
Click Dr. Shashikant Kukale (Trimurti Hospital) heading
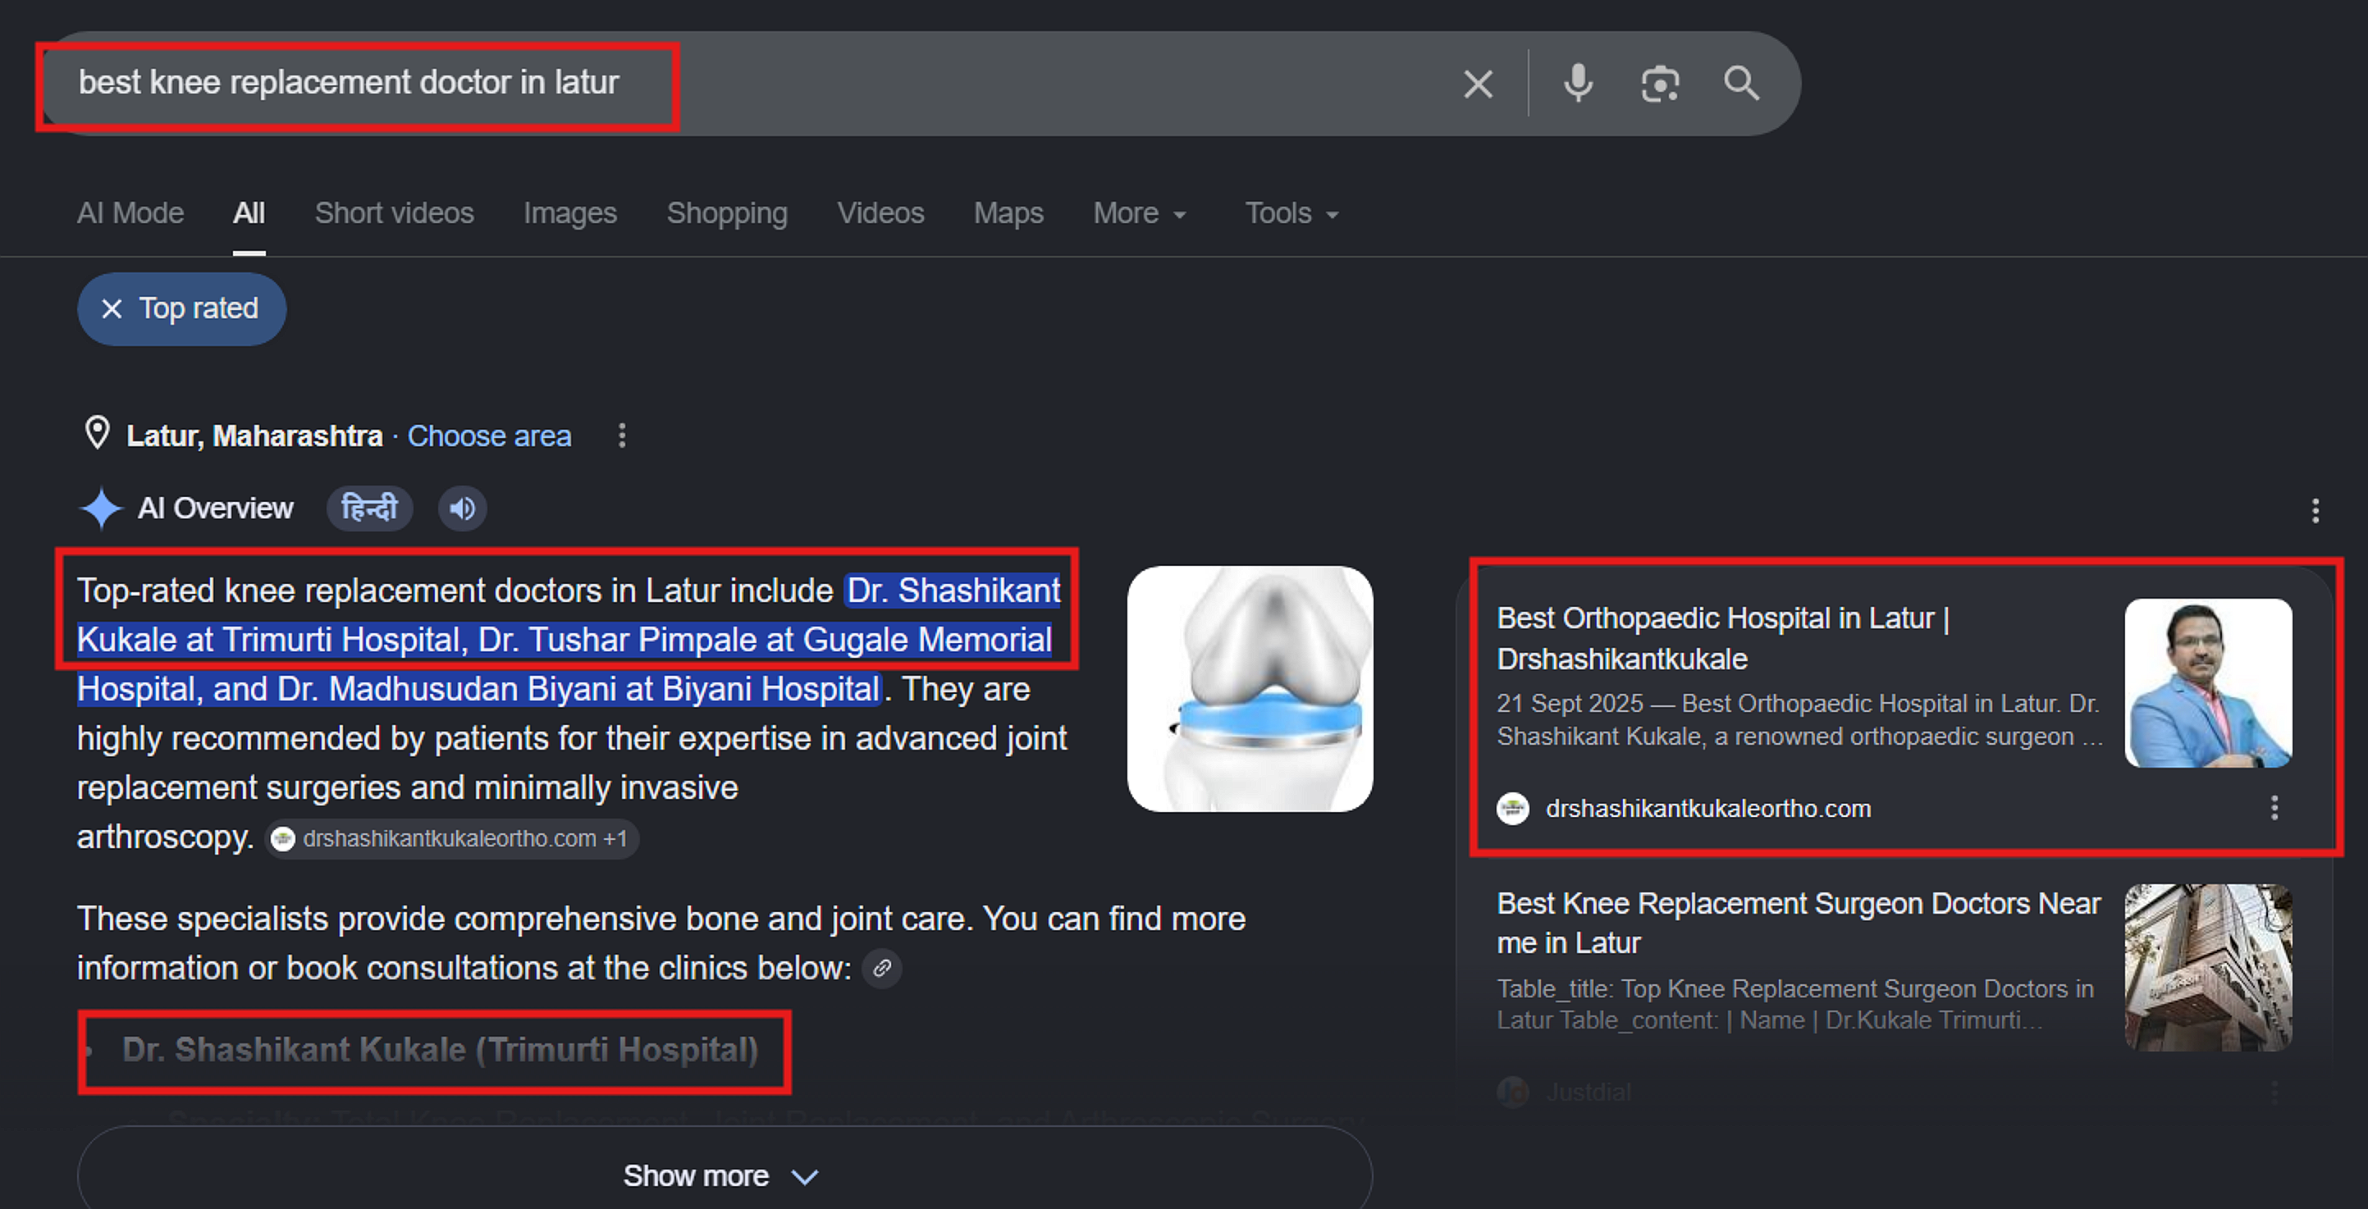pyautogui.click(x=440, y=1050)
